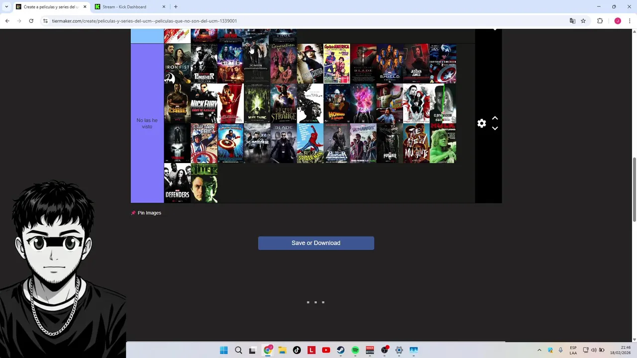Viewport: 637px width, 358px height.
Task: Launch YouTube from taskbar
Action: point(326,350)
